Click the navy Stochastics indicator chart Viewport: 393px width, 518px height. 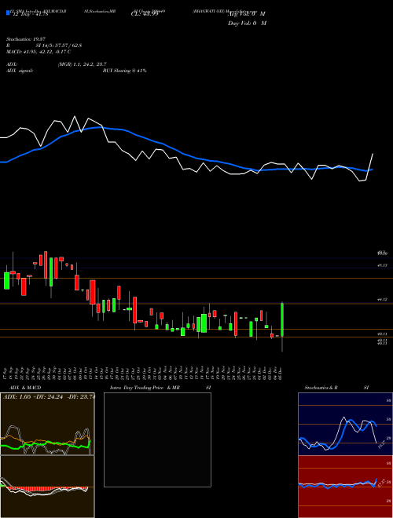point(345,424)
